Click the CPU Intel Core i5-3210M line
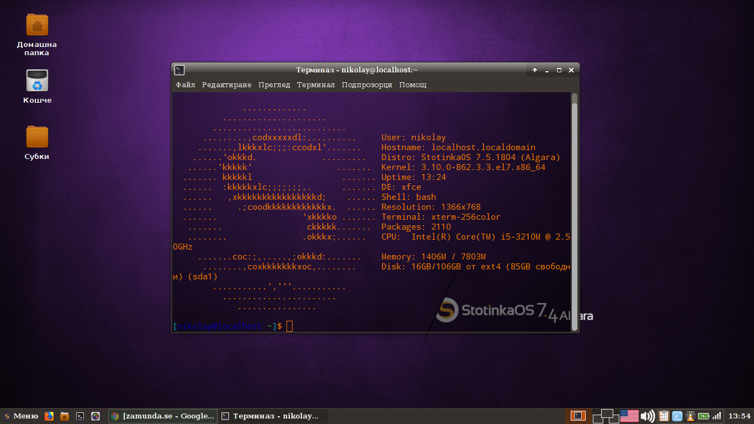 click(x=476, y=237)
